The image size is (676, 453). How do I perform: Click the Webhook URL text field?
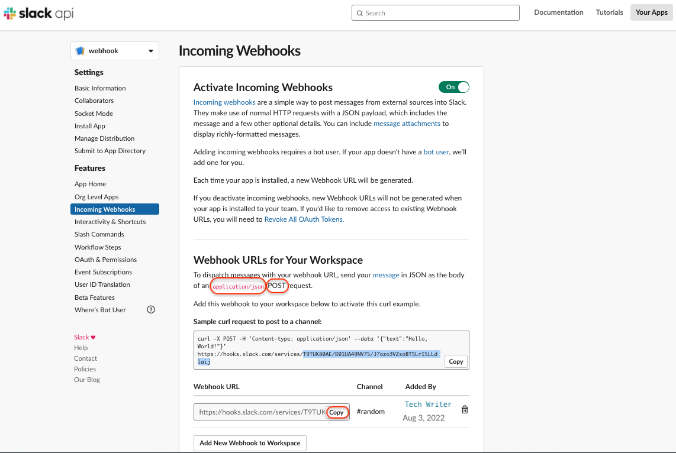260,412
